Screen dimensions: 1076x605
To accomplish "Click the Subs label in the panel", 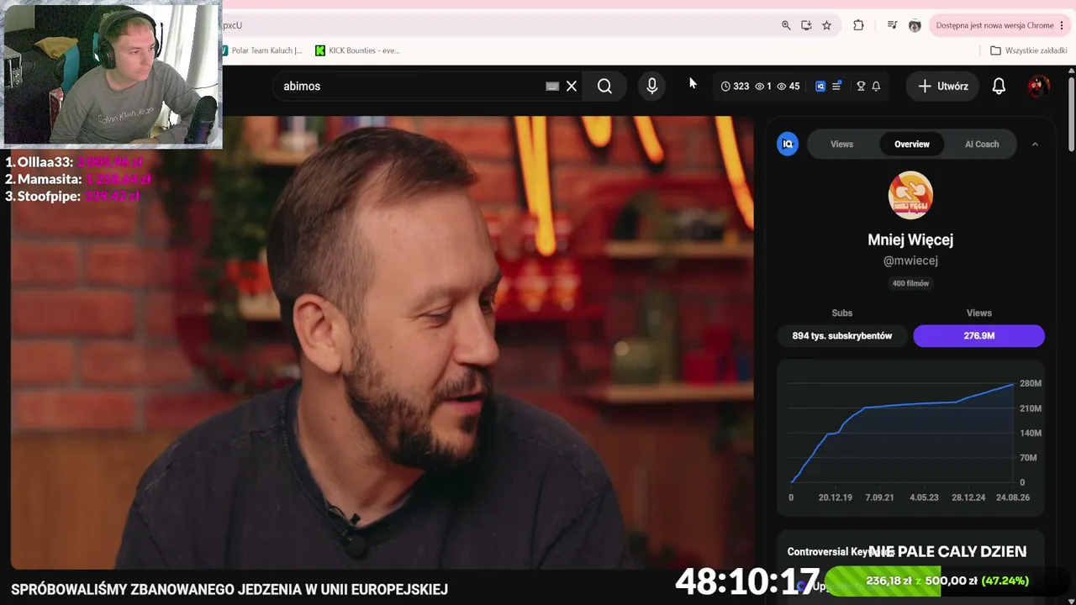I will coord(842,313).
